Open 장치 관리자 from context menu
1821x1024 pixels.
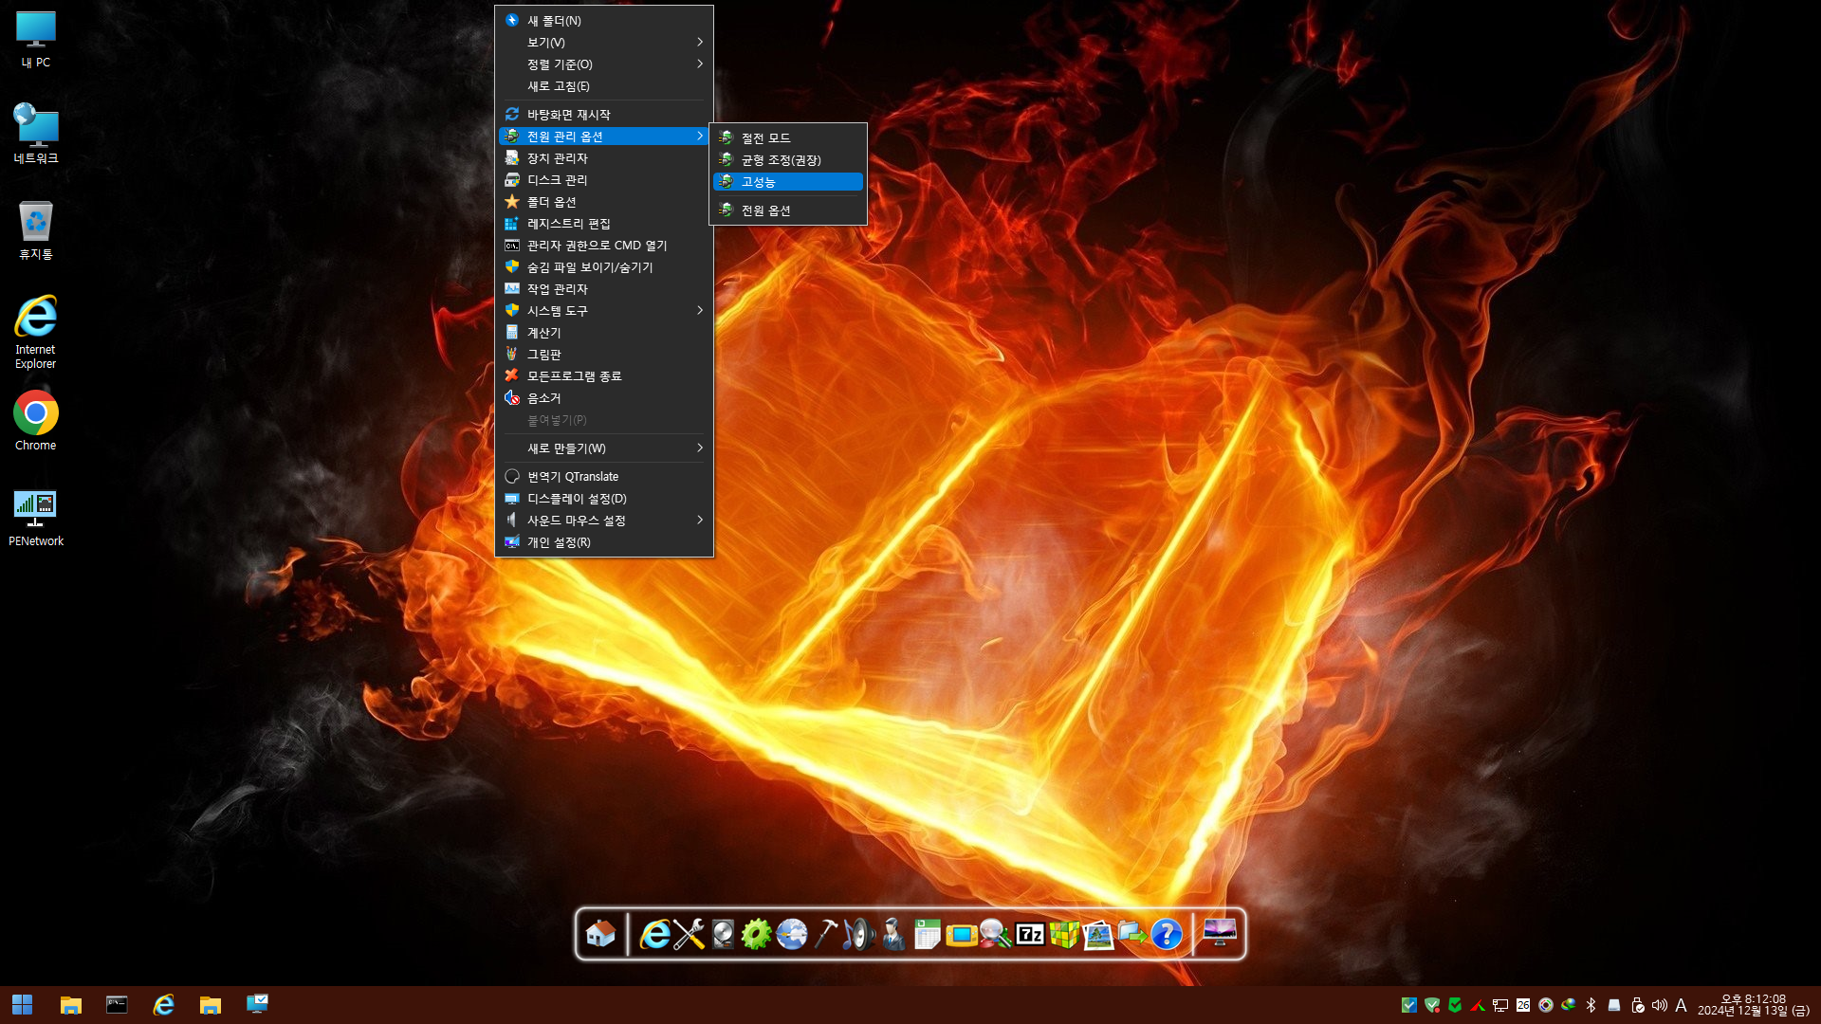604,157
